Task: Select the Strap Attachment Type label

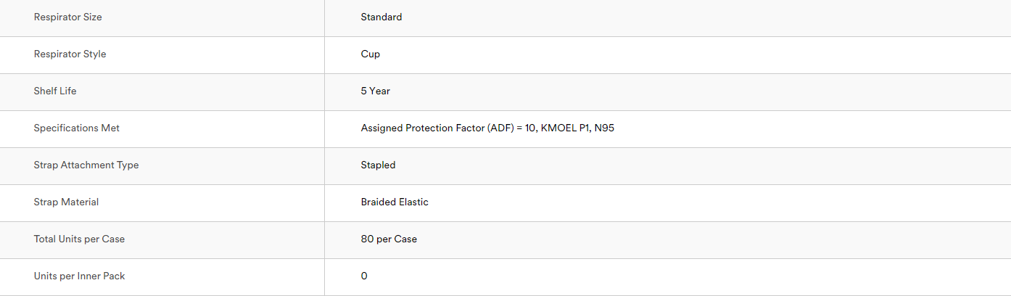Action: tap(86, 165)
